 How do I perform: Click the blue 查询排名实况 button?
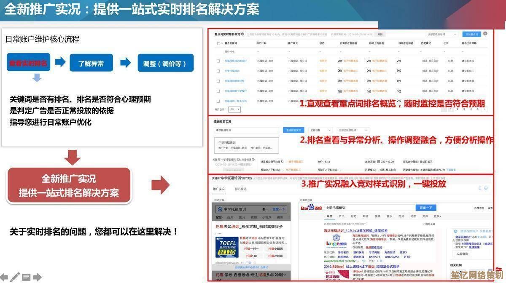pyautogui.click(x=293, y=131)
